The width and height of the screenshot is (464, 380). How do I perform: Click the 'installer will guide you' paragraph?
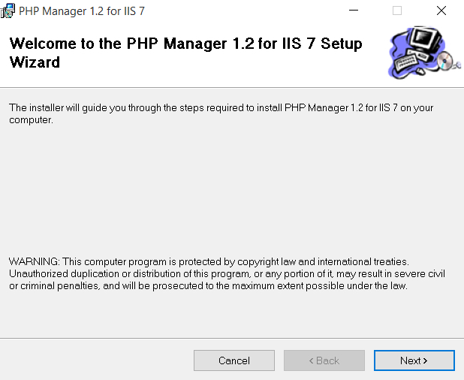pos(221,113)
